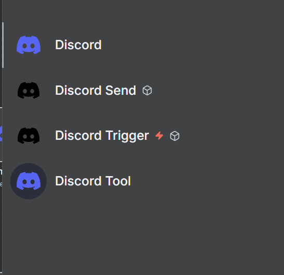
Task: Pick the Discord Trigger list entry
Action: (143, 136)
